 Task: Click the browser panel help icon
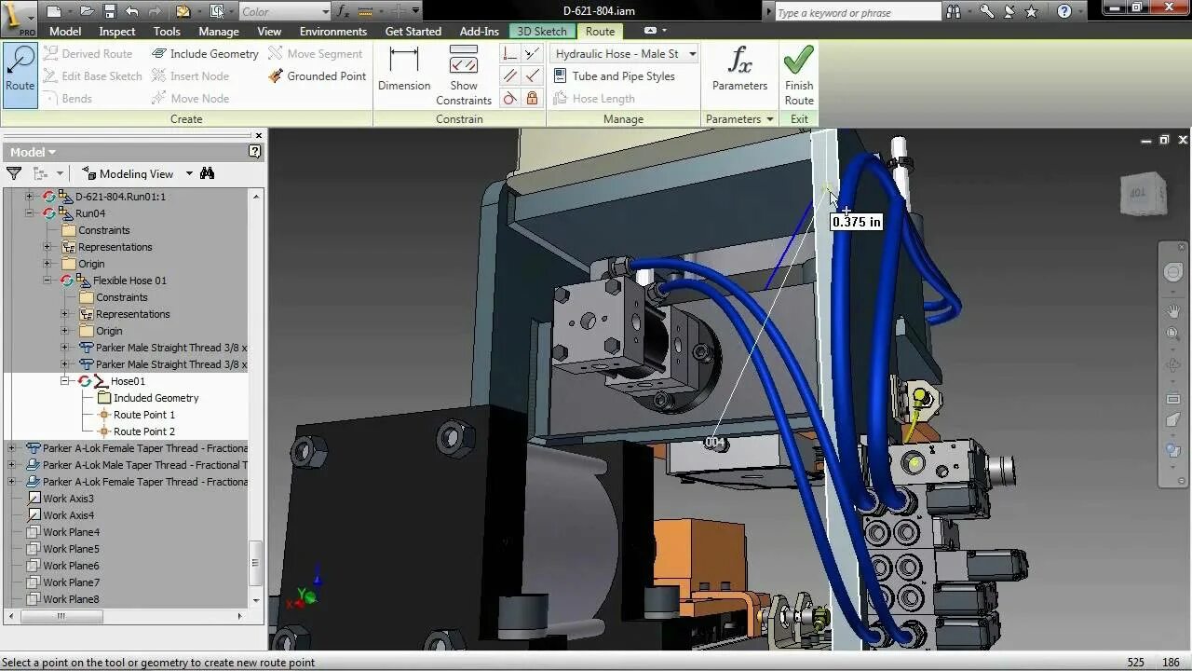[255, 151]
